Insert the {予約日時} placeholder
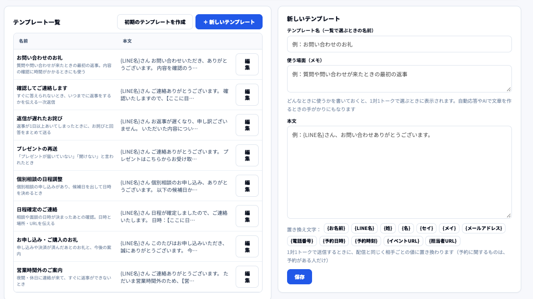The height and width of the screenshot is (299, 533). point(334,241)
